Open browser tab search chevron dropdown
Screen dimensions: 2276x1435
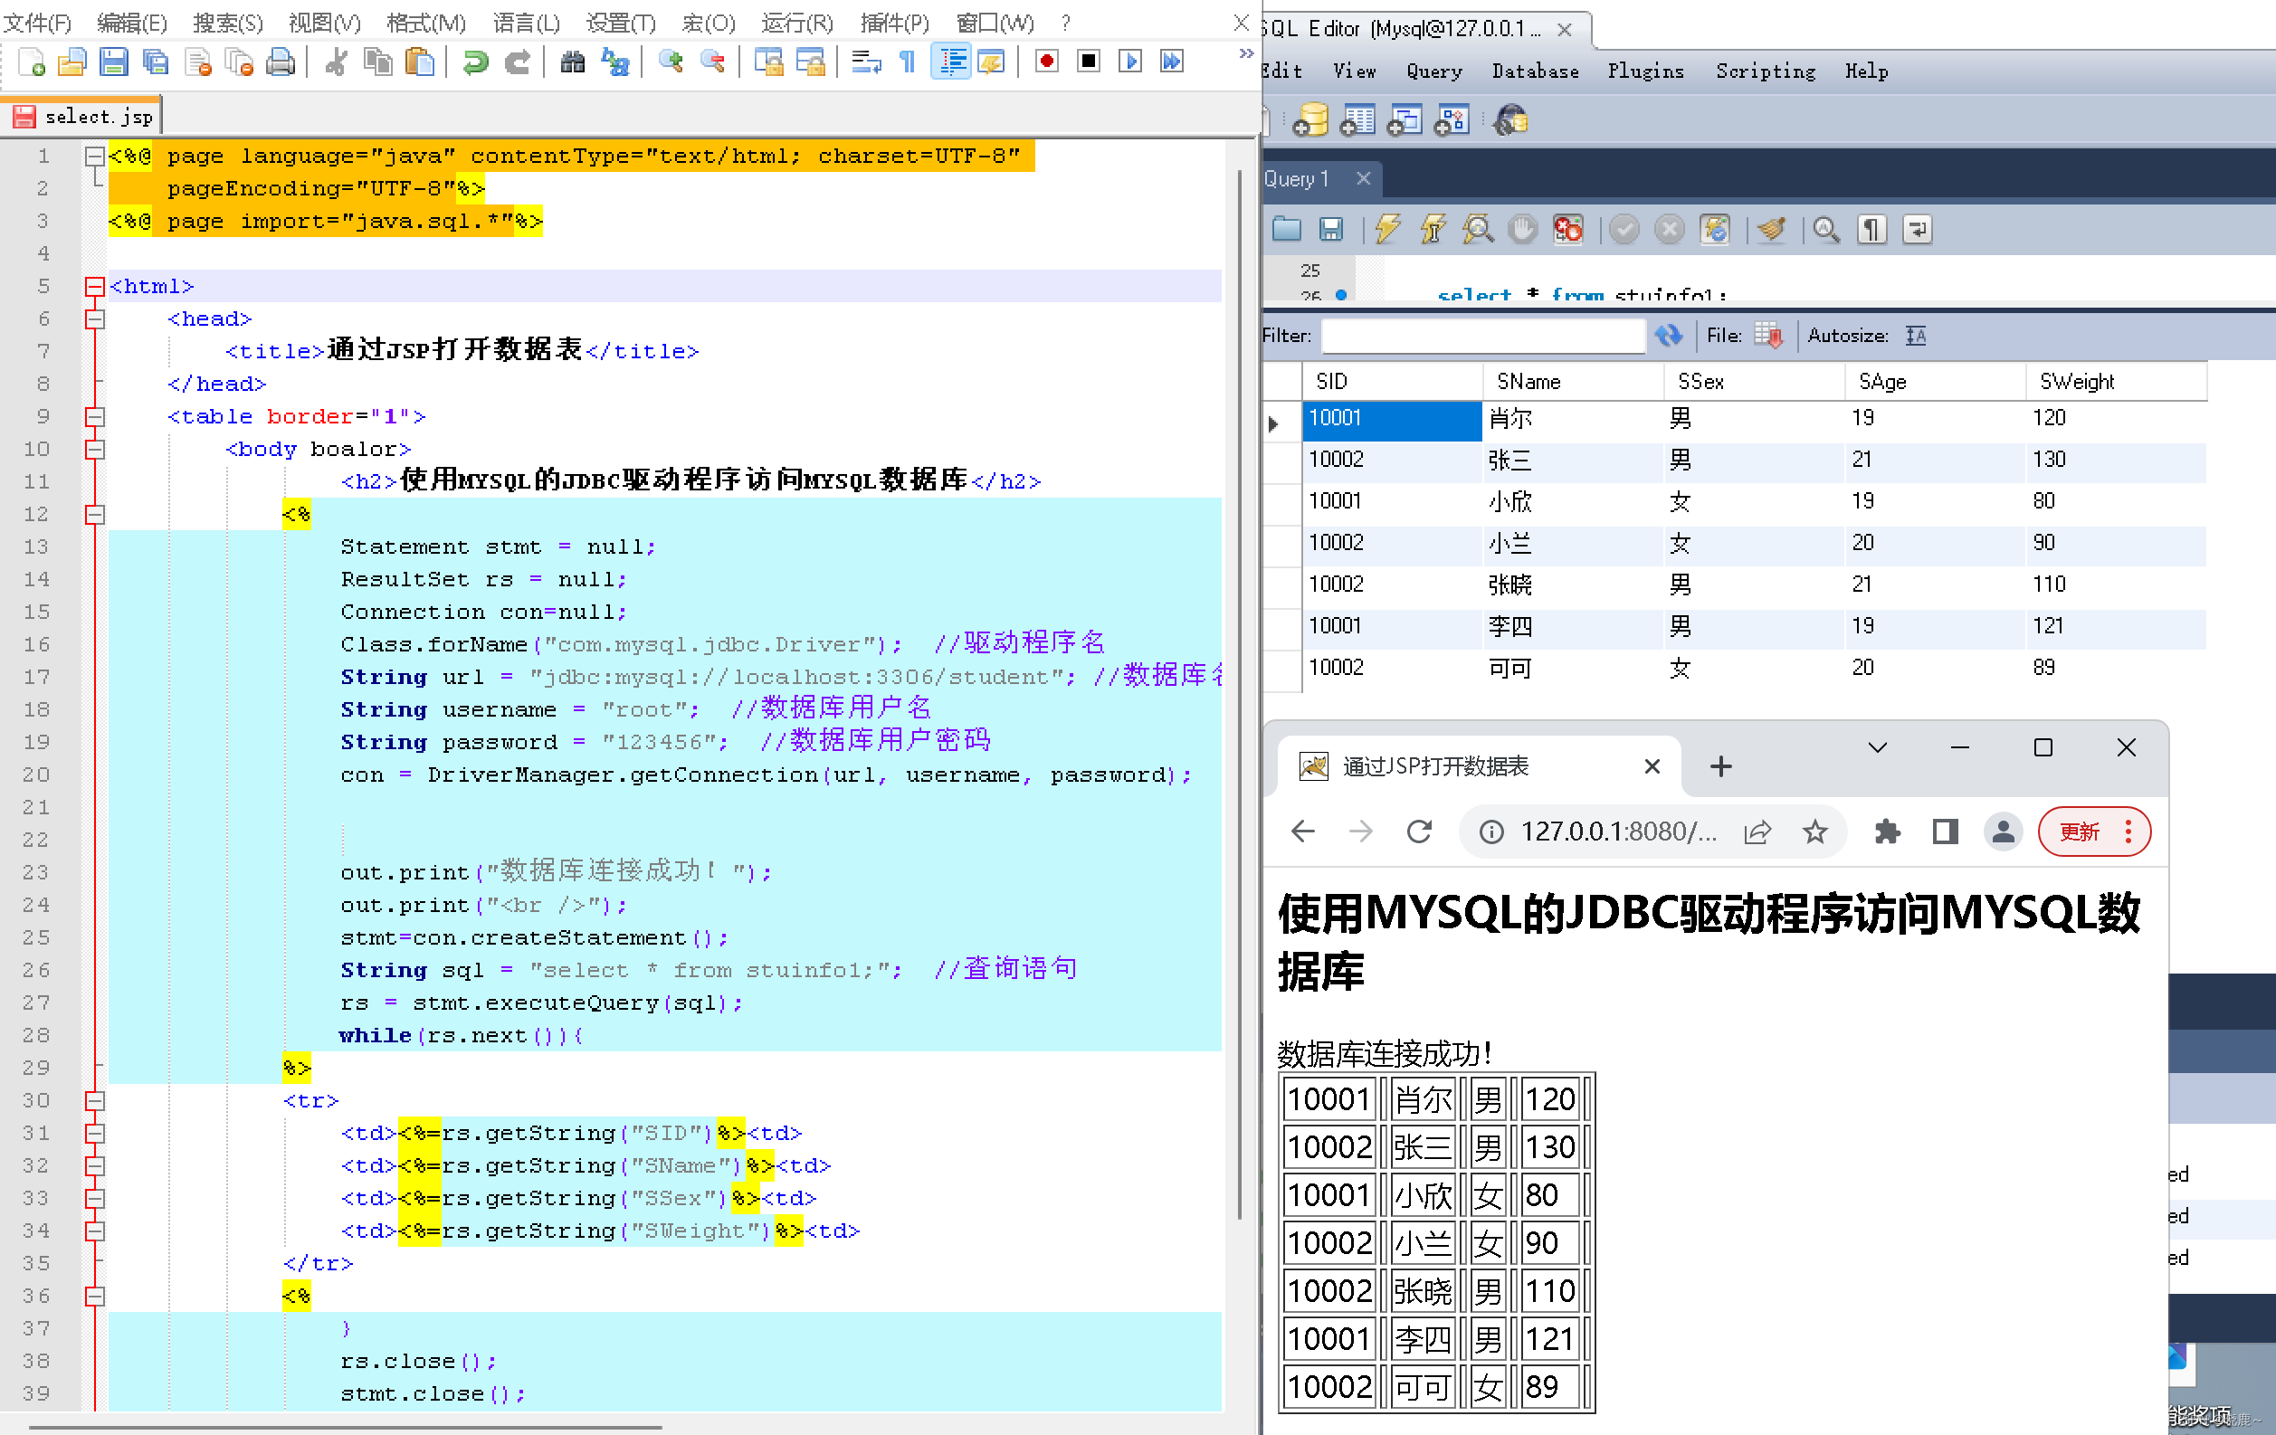(x=1877, y=747)
